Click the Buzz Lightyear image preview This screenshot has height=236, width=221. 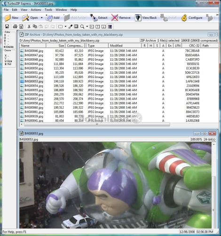[115, 185]
